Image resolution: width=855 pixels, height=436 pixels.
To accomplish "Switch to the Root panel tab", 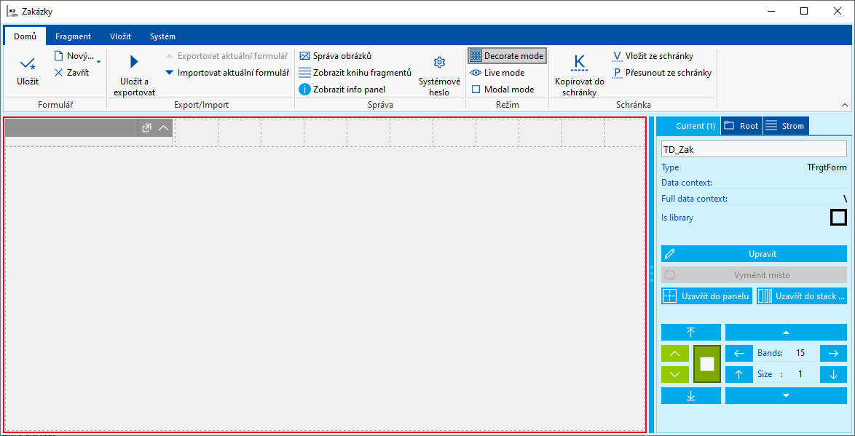I will point(741,126).
